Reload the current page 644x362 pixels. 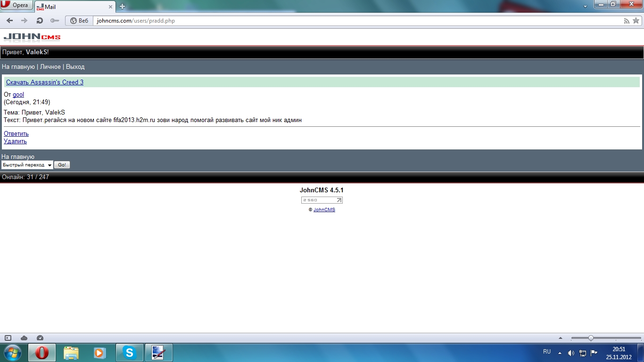[x=40, y=21]
